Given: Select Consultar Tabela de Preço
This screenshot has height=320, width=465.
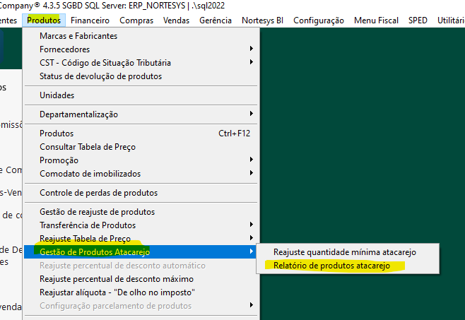Looking at the screenshot, I should (x=88, y=147).
